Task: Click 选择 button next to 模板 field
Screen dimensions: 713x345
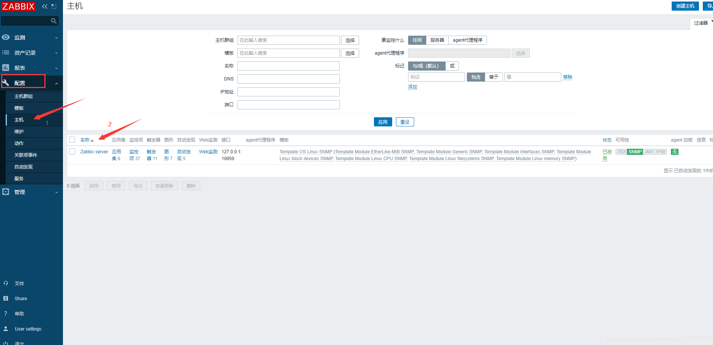Action: point(350,53)
